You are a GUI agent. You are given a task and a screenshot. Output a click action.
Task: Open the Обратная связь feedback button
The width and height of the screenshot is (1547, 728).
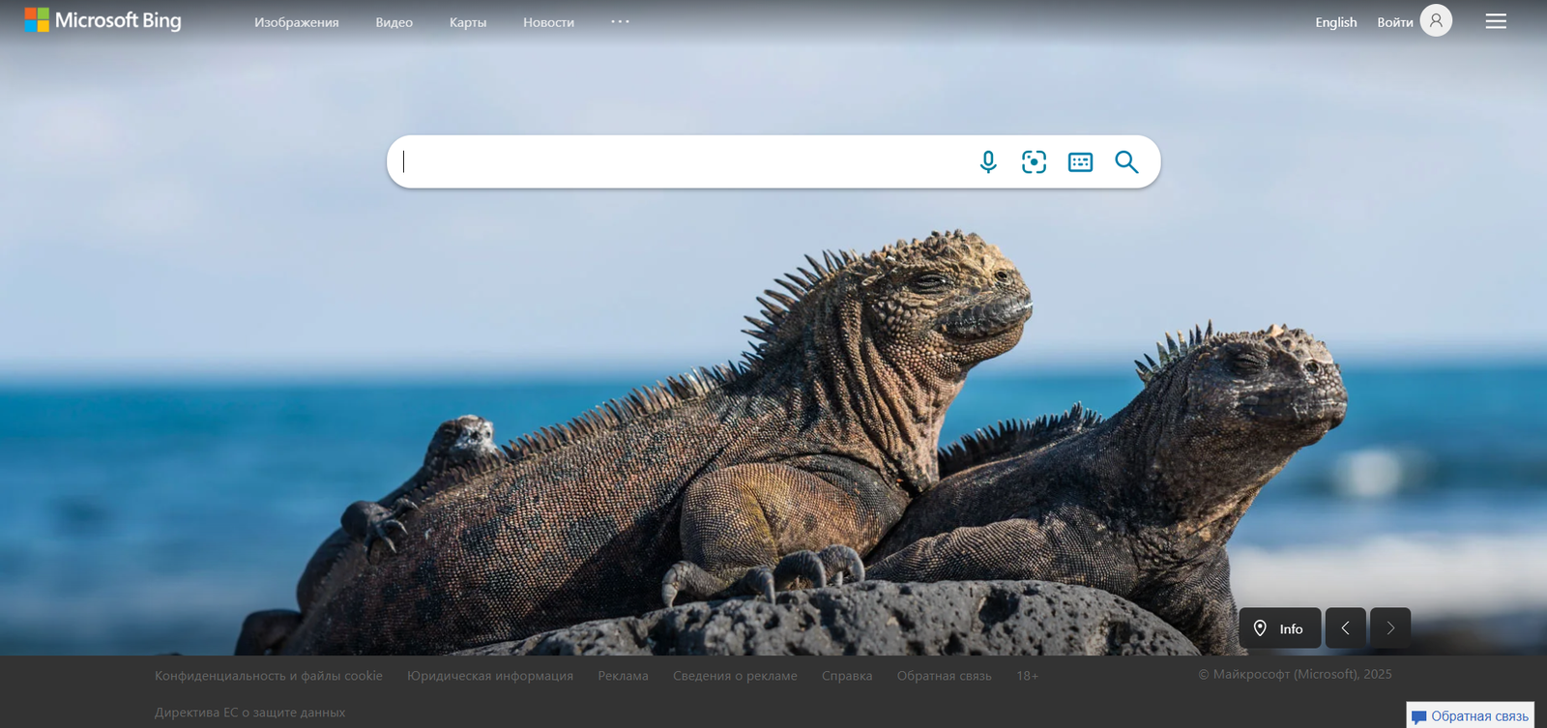tap(1470, 715)
